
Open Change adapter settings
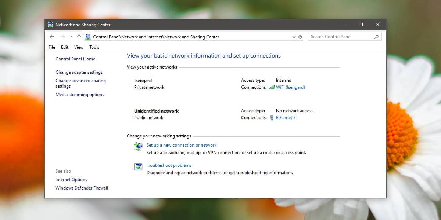(x=79, y=72)
